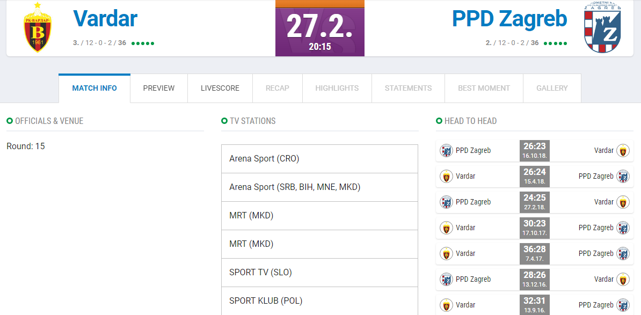Open the Vardar team name link

[105, 18]
